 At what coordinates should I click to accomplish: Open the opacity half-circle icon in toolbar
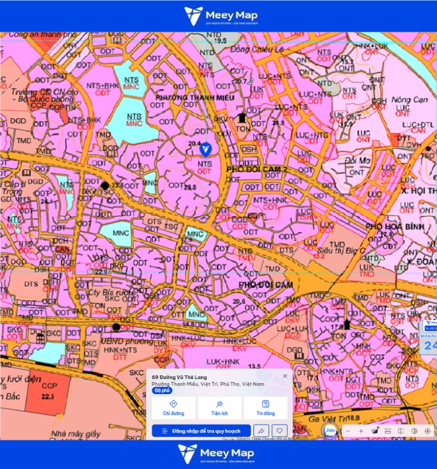pos(414,431)
